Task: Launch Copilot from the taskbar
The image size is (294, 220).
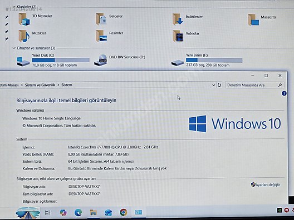Action: pos(63,213)
